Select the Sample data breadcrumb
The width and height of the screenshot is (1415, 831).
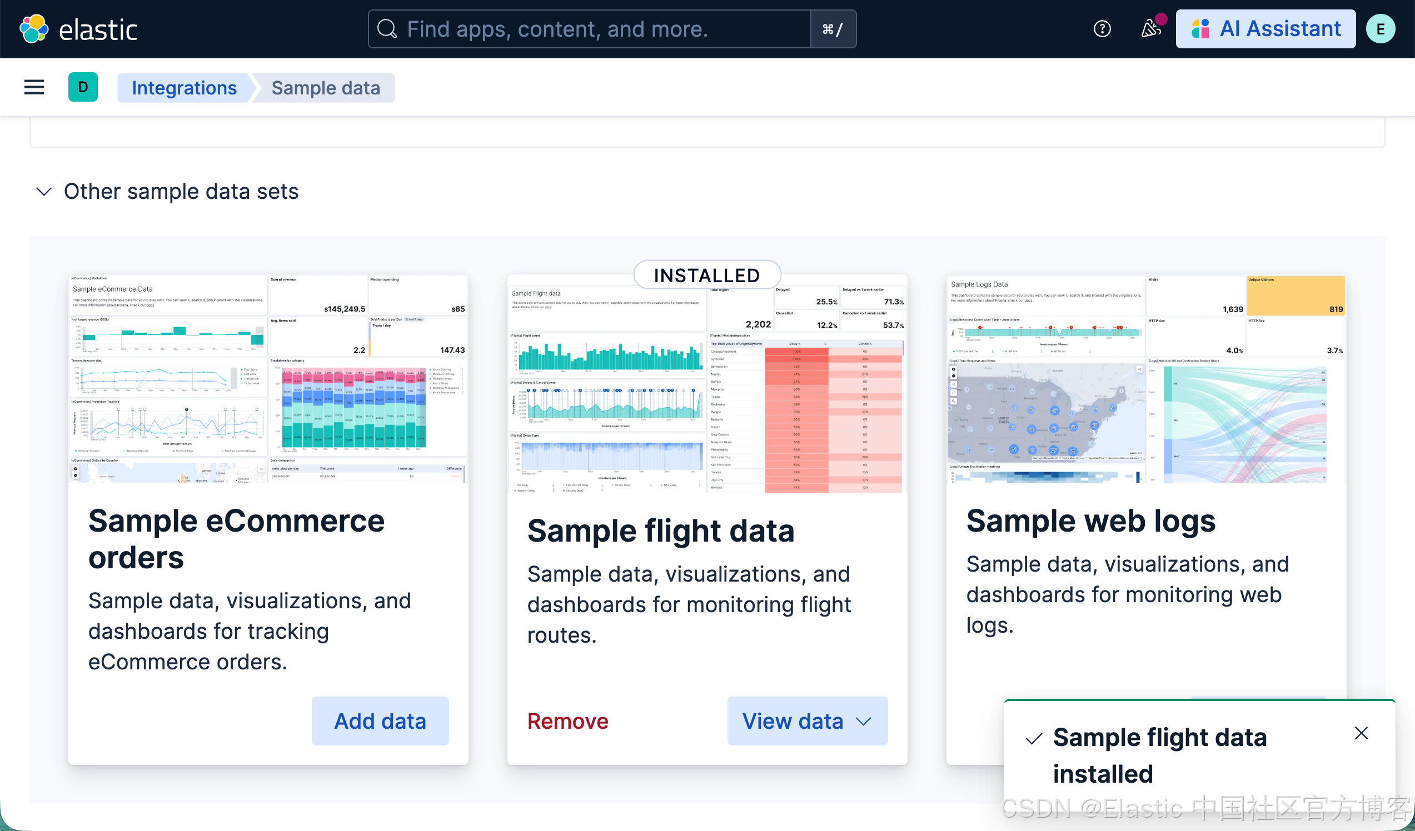(326, 88)
